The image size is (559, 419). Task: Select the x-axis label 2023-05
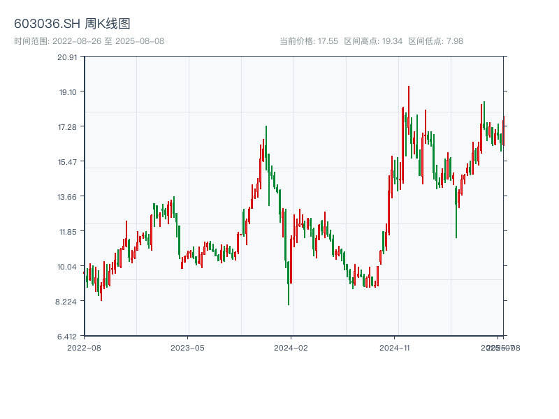point(187,348)
